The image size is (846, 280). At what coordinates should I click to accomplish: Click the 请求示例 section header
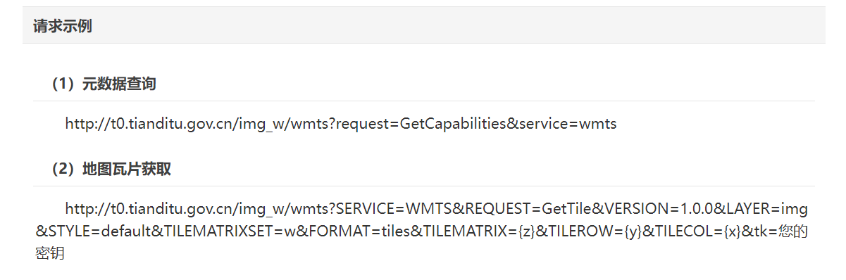(63, 27)
